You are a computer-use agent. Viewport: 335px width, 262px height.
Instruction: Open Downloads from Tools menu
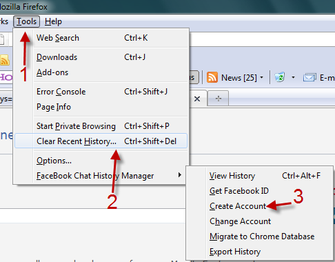coord(101,57)
